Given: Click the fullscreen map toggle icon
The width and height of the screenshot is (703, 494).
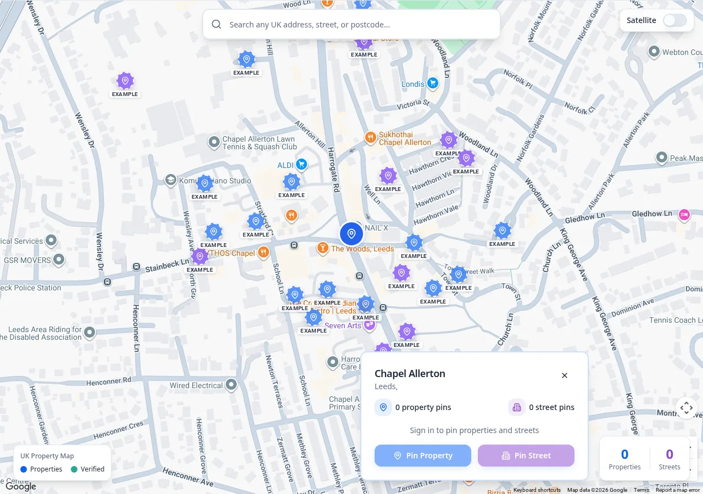Looking at the screenshot, I should coord(686,408).
